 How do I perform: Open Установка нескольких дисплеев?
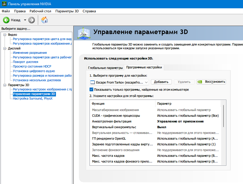click(x=37, y=80)
